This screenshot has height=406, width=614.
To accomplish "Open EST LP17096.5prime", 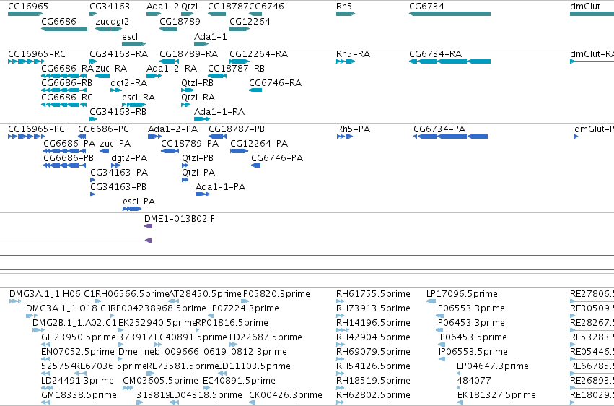I will (x=462, y=294).
